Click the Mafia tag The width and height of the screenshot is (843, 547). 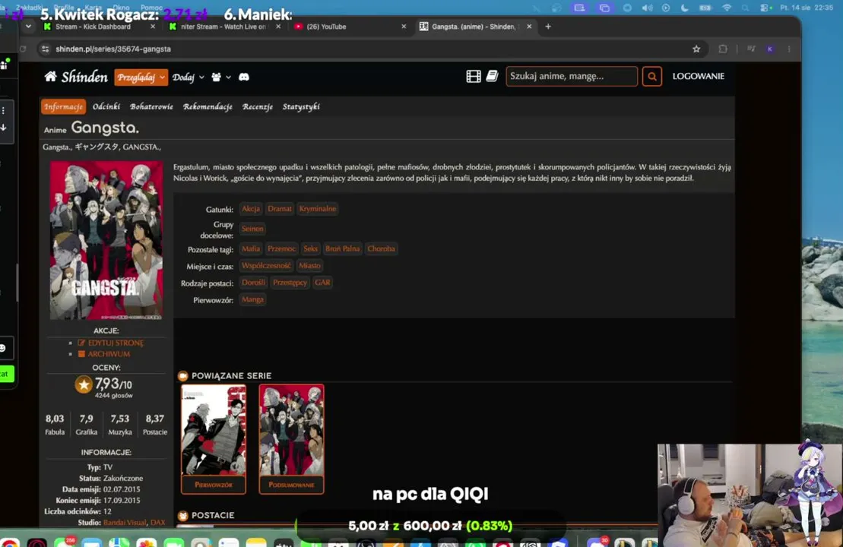pos(251,248)
